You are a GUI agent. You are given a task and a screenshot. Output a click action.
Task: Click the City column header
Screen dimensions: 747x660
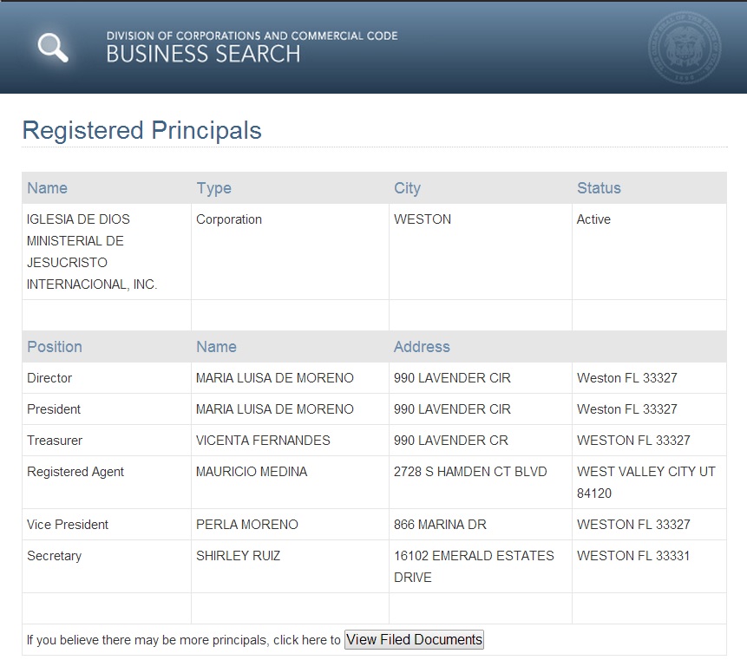tap(407, 188)
